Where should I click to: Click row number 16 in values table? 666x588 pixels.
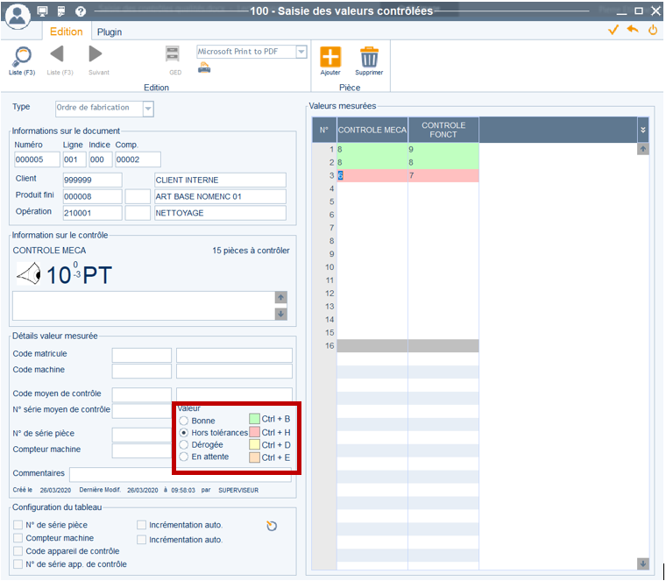point(329,346)
